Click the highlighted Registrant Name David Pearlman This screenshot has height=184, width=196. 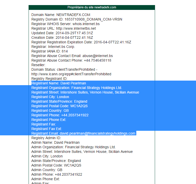[59, 83]
